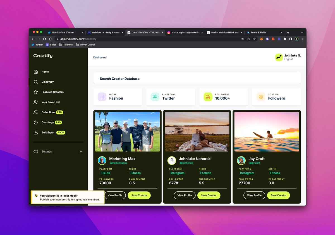Open the Chrome side panel icon
335x235 pixels.
[x=291, y=39]
